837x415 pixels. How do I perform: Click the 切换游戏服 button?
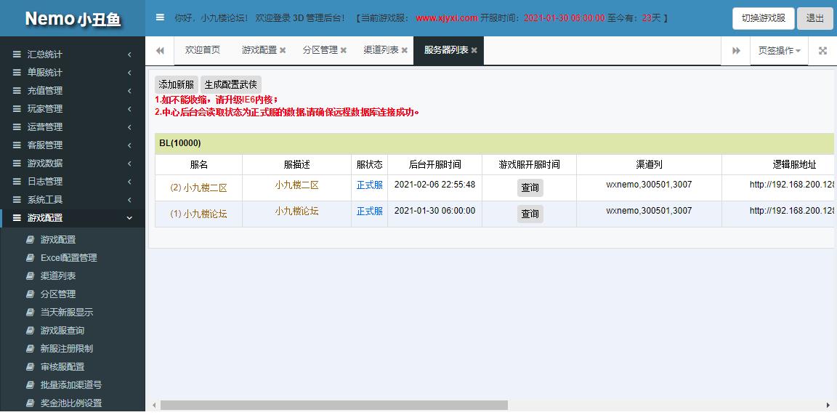coord(763,18)
